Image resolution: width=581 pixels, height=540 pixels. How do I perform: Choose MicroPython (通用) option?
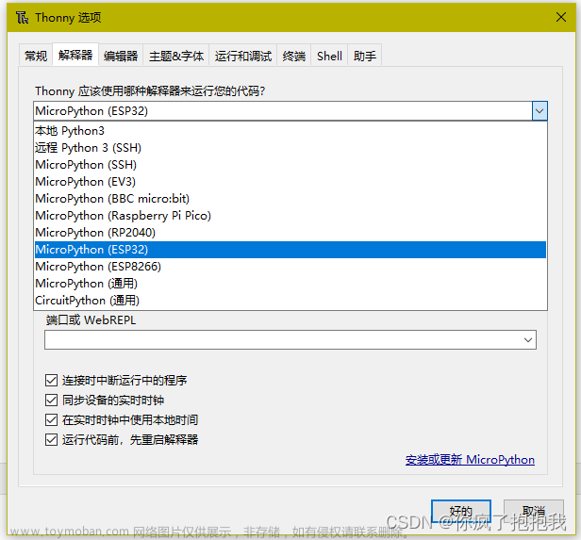pos(290,284)
